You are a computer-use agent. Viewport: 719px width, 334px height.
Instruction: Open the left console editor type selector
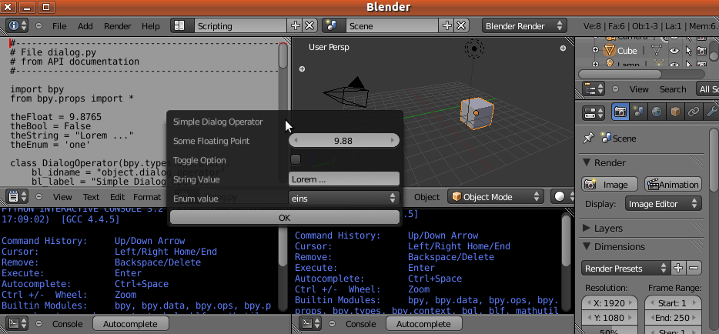coord(18,323)
